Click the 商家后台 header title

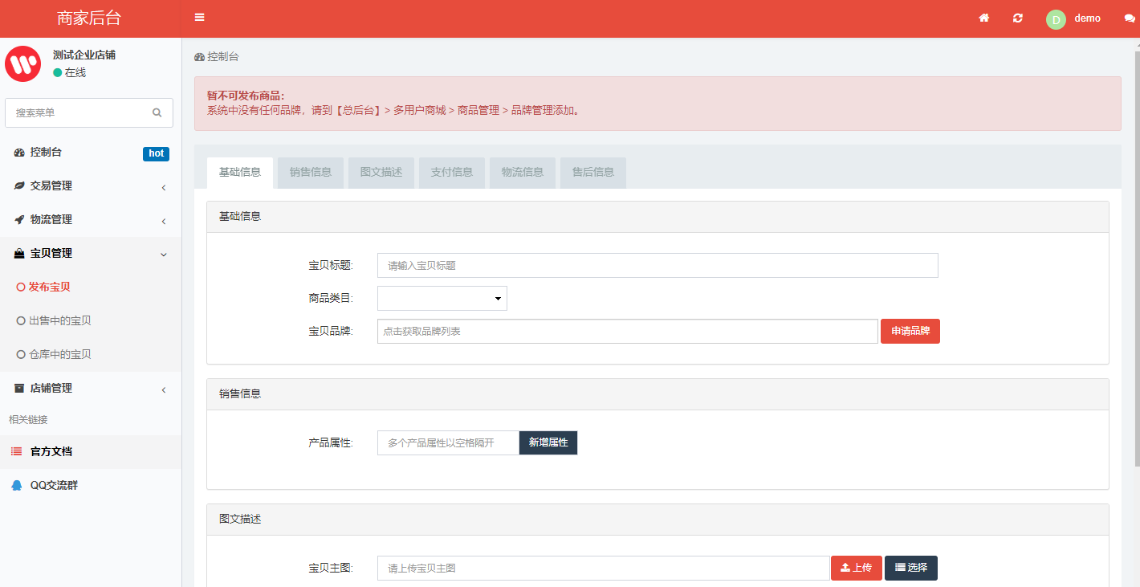(90, 18)
